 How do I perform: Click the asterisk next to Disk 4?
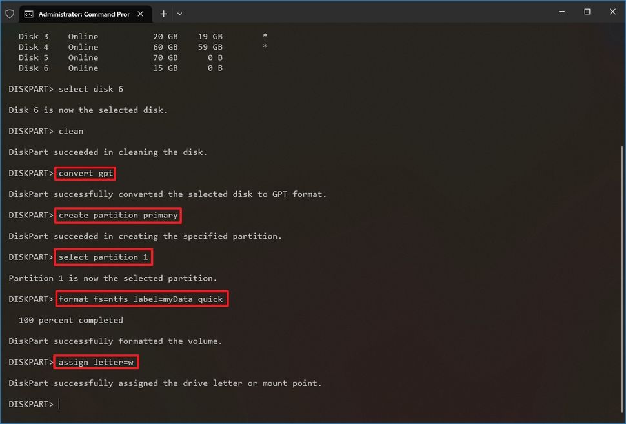coord(265,46)
